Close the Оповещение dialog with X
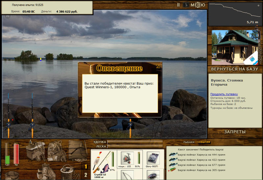The image size is (263, 180). (x=158, y=67)
